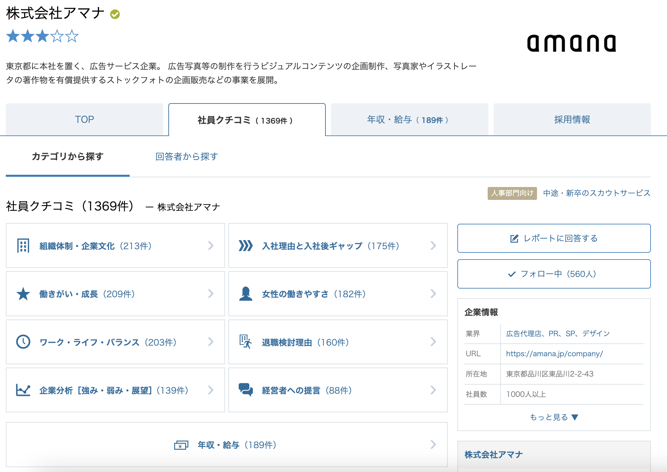Click chevron on the 年収・給与 card
The image size is (667, 472).
(433, 445)
